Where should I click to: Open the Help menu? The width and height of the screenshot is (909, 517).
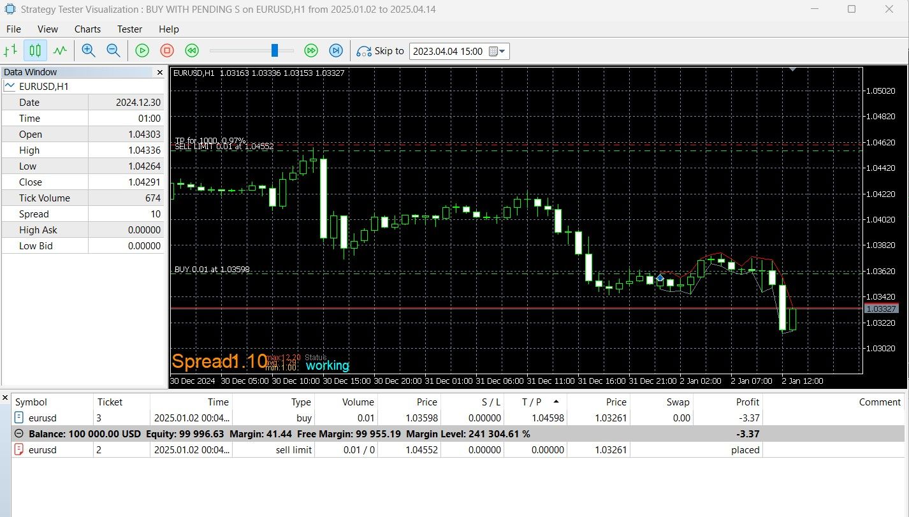[x=169, y=29]
